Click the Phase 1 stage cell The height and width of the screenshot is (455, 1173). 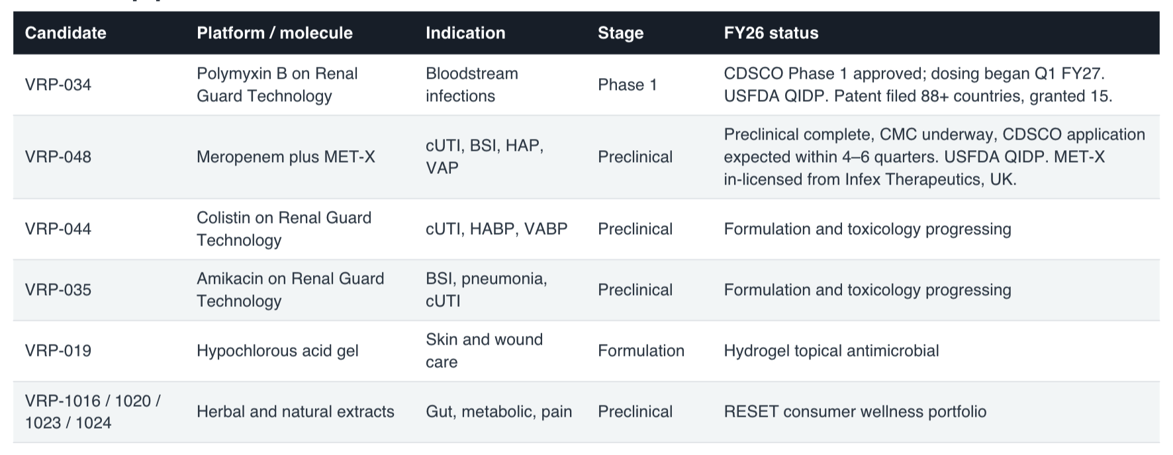click(x=628, y=85)
